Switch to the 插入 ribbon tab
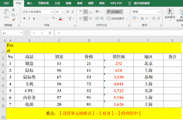The width and height of the screenshot is (183, 120). [29, 3]
